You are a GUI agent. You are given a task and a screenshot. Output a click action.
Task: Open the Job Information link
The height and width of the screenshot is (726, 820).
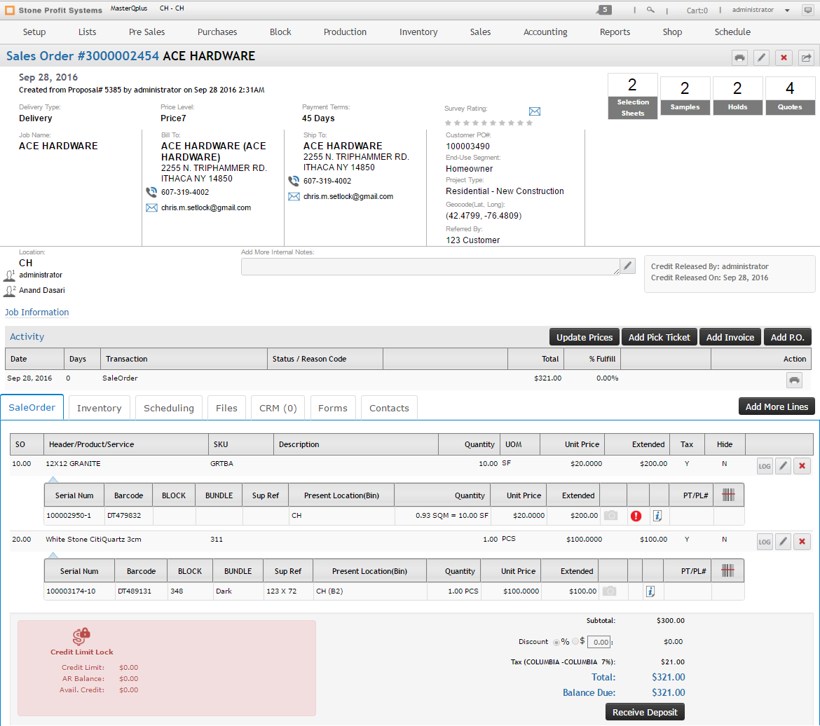tap(37, 313)
